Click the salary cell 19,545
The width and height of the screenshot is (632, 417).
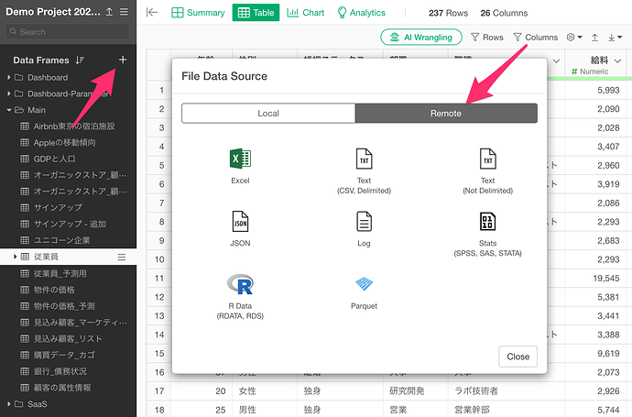[x=595, y=279]
